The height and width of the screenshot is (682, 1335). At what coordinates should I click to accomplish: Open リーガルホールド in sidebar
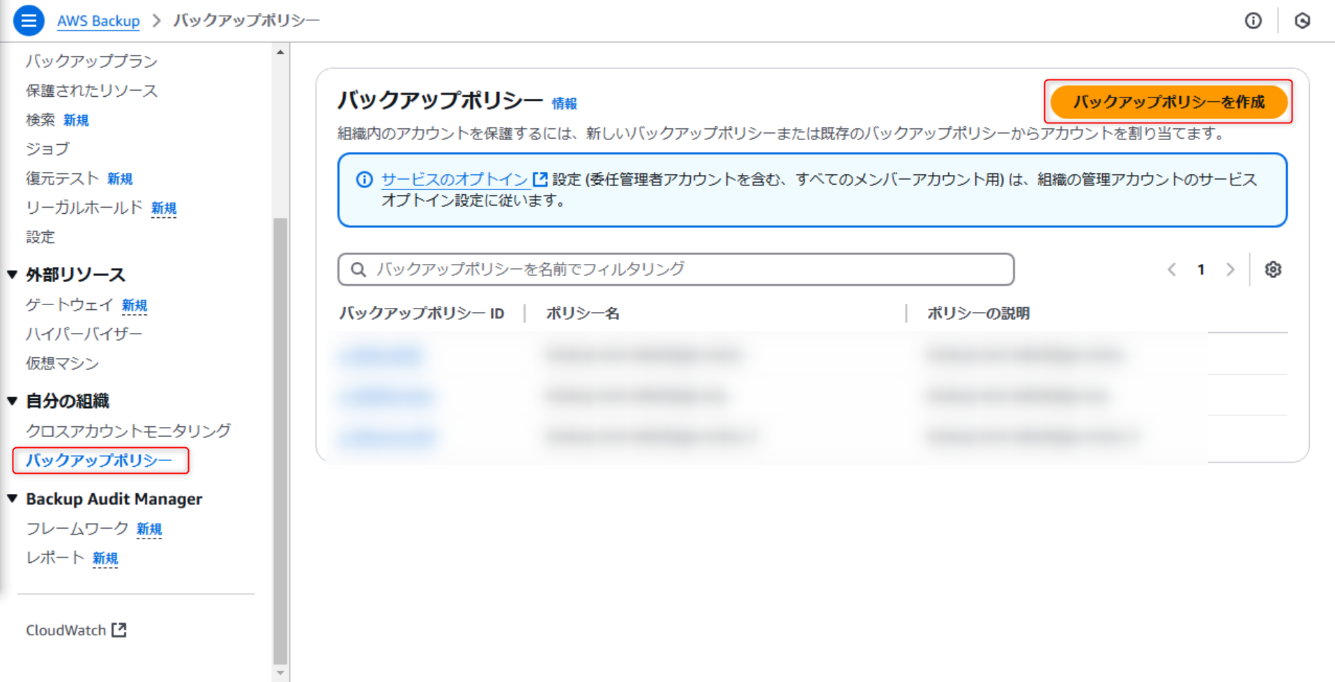84,208
